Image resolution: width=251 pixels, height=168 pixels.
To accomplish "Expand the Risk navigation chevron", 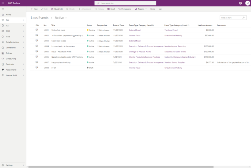I will click(x=23, y=20).
